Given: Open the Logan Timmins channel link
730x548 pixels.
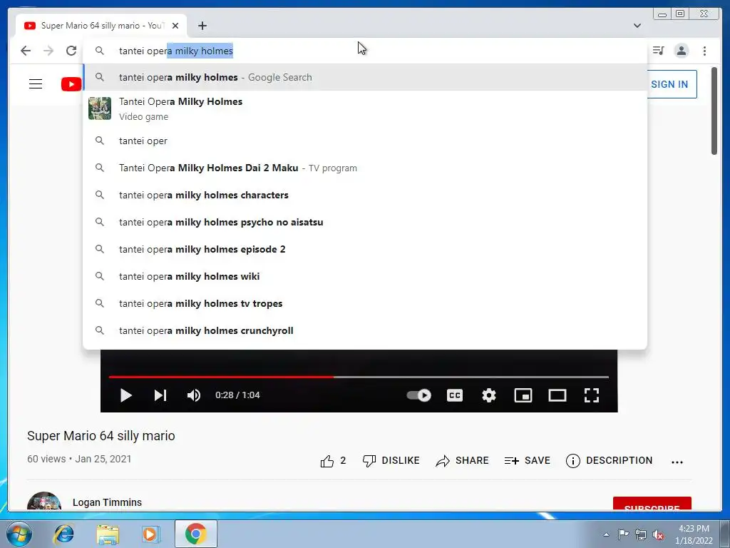Looking at the screenshot, I should (107, 502).
